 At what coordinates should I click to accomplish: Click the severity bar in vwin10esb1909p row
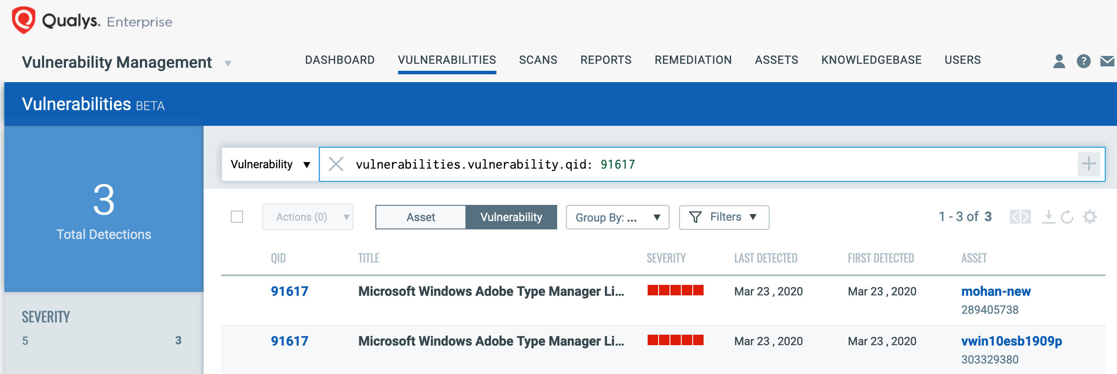click(x=675, y=340)
